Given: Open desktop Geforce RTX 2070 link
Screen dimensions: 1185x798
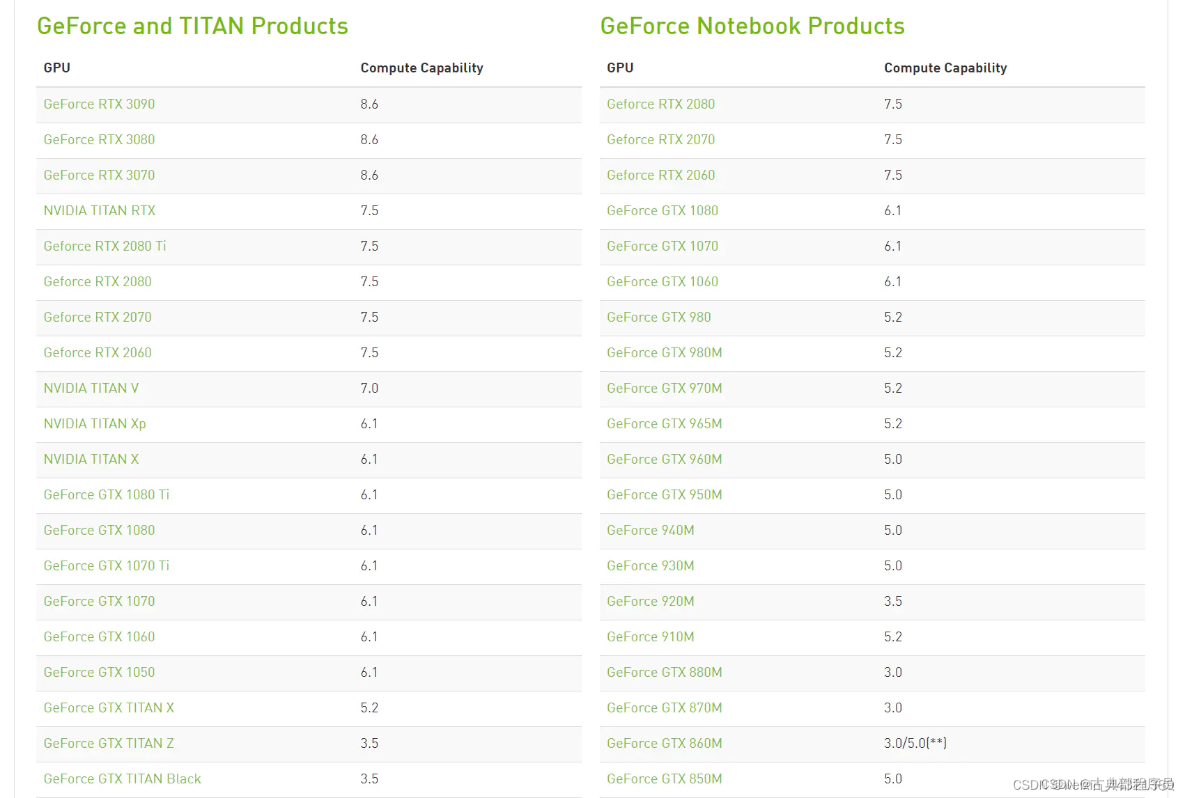Looking at the screenshot, I should pos(98,318).
